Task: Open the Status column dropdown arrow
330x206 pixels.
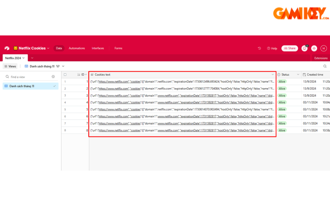Action: [x=298, y=75]
